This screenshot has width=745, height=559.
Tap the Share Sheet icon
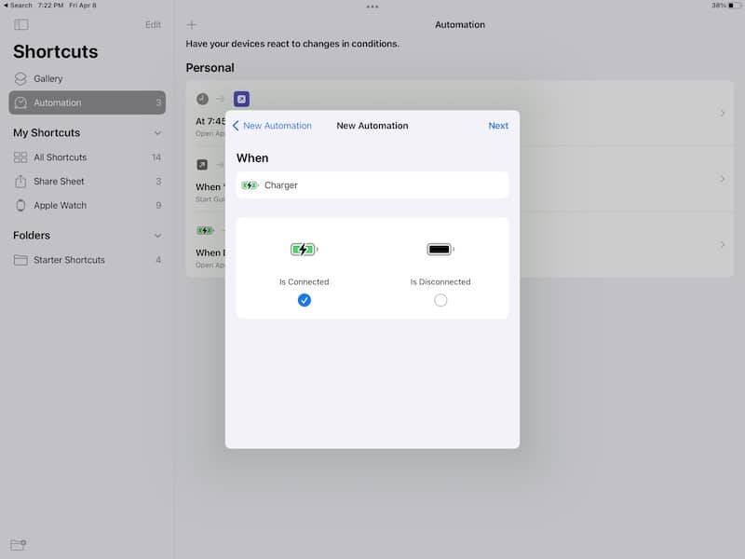[20, 181]
